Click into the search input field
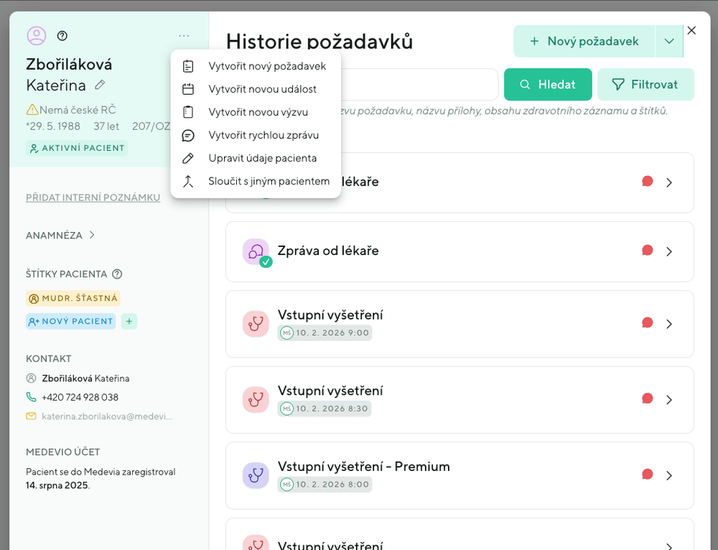This screenshot has height=550, width=718. (416, 85)
